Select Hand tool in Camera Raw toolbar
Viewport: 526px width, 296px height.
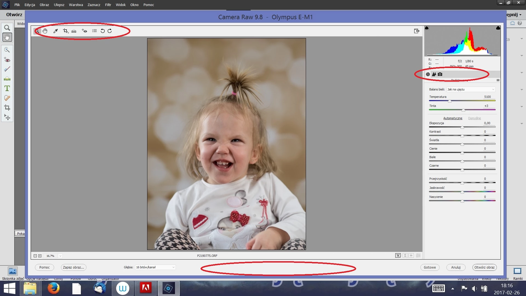coord(45,31)
